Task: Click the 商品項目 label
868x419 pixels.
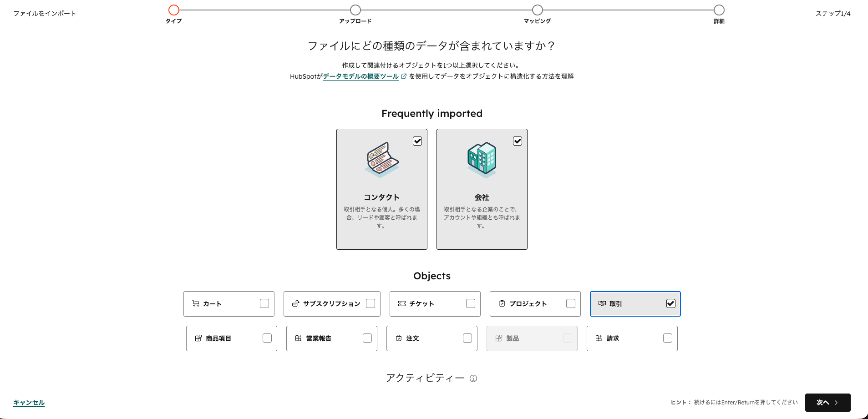Action: pyautogui.click(x=218, y=338)
